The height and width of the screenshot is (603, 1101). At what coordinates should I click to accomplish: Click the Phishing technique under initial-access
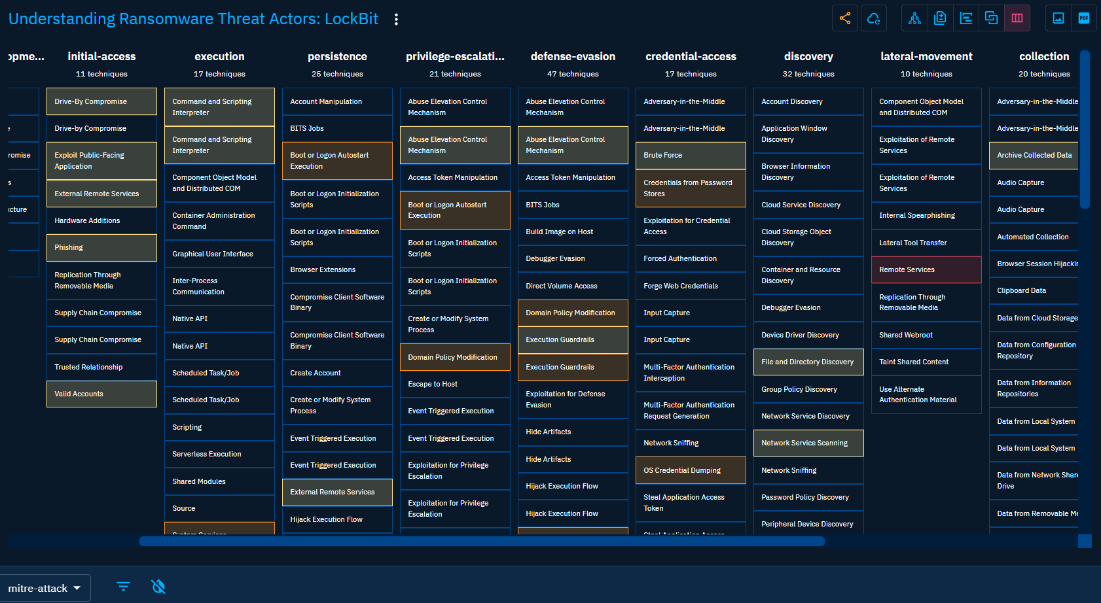click(101, 248)
